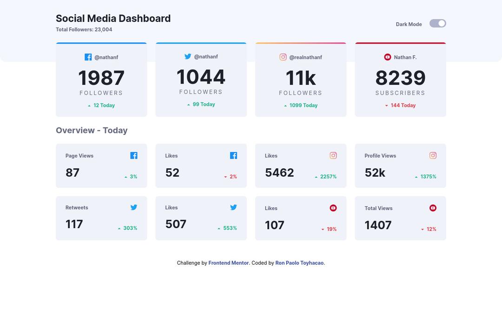
Task: Click Twitter icon in Likes 507 card
Action: 233,207
